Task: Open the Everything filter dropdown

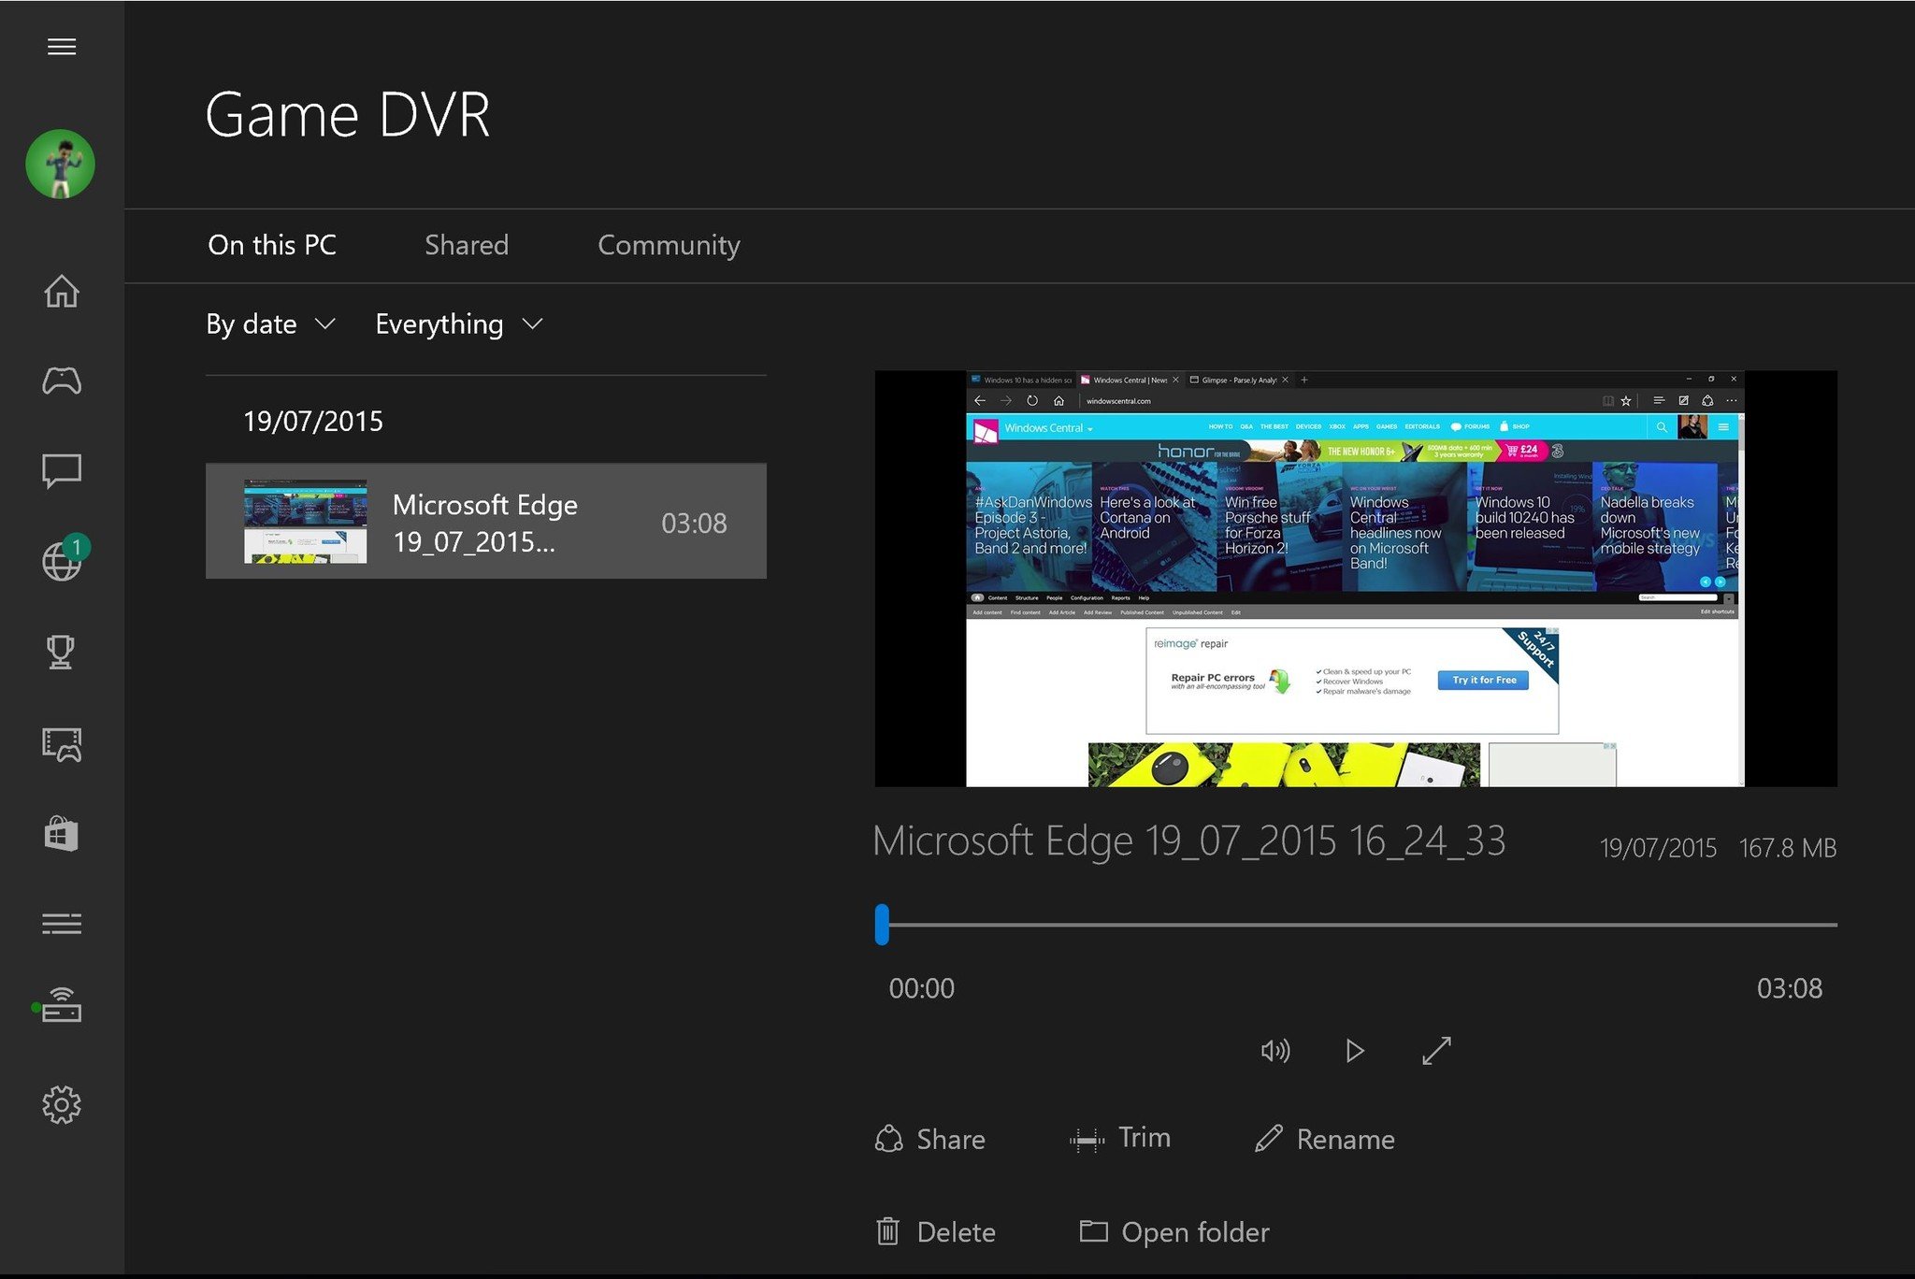Action: pyautogui.click(x=458, y=324)
